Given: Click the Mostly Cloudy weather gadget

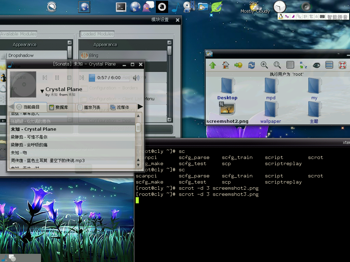Looking at the screenshot, I should [255, 7].
